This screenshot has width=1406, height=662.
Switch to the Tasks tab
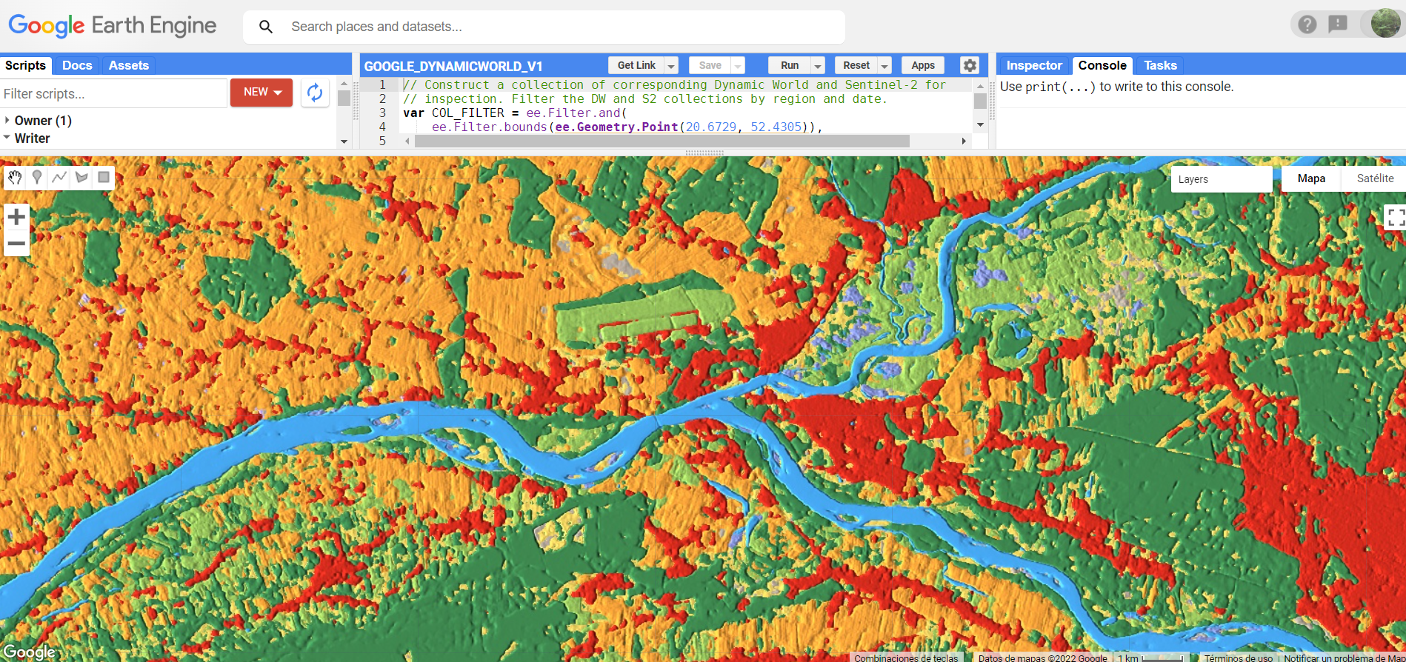[x=1160, y=65]
